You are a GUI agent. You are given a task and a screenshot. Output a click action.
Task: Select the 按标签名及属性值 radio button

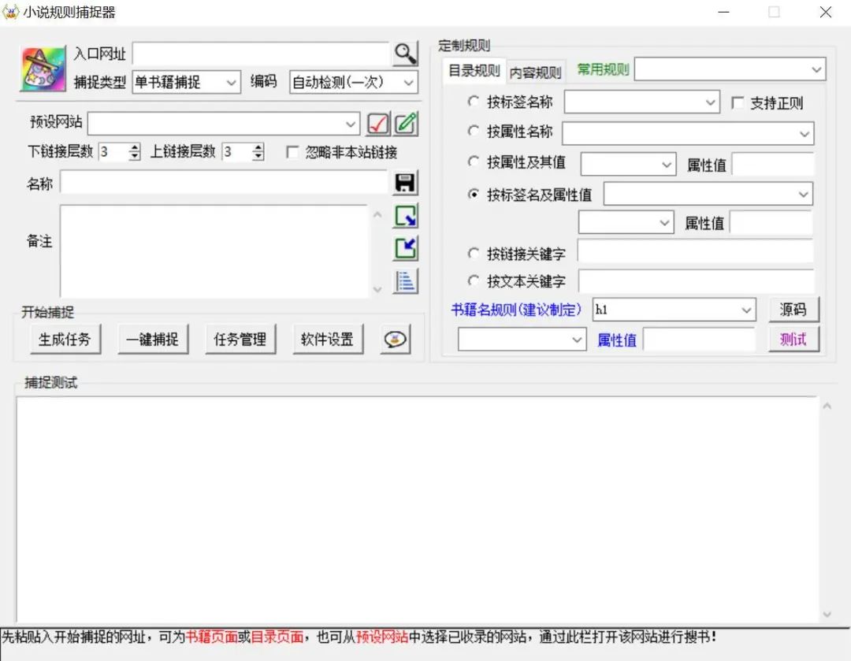point(474,195)
